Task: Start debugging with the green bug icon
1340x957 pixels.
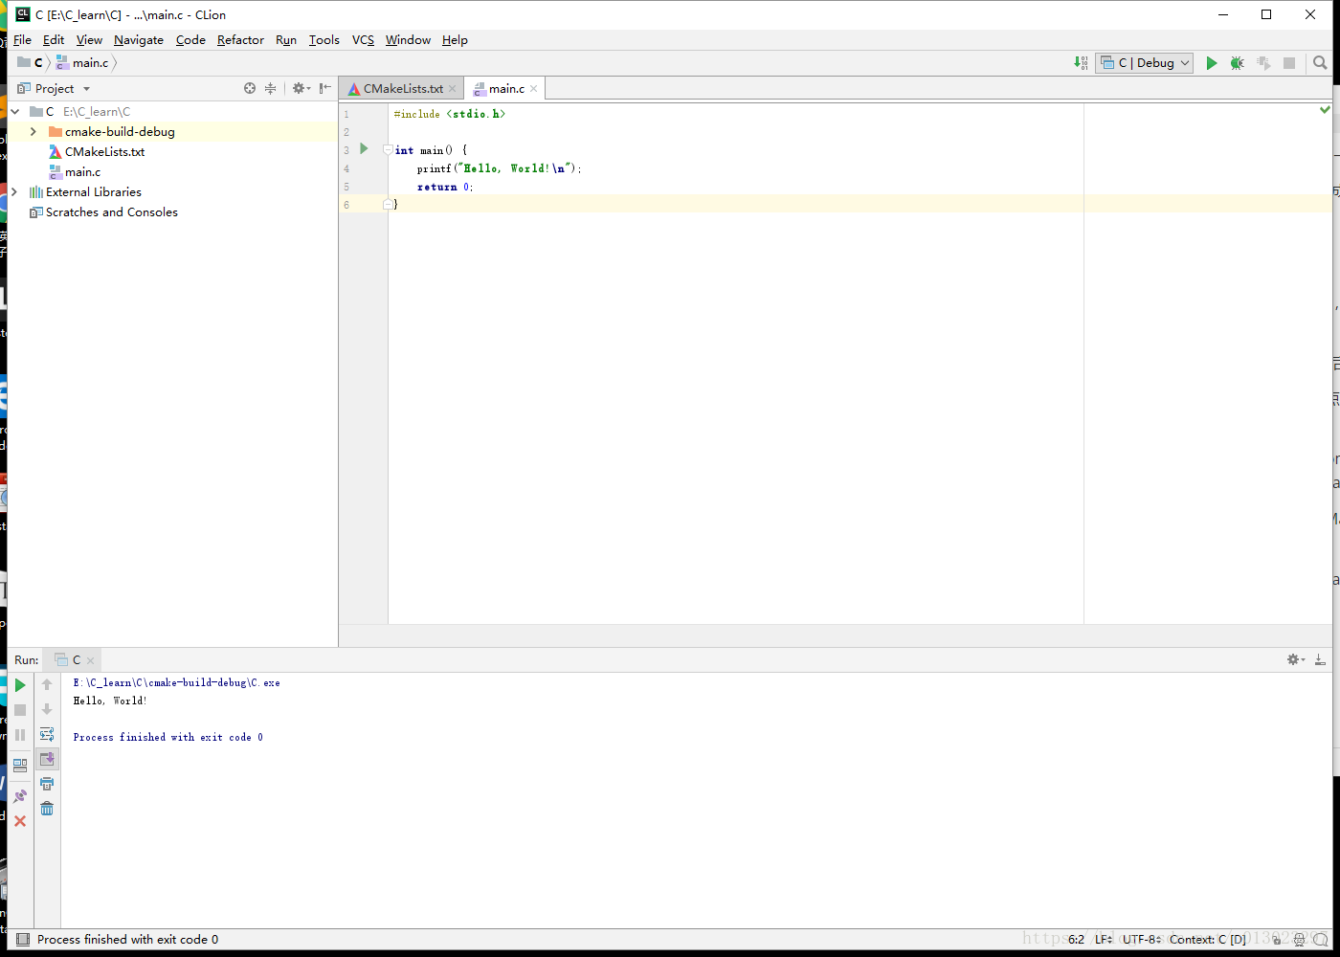Action: pos(1237,63)
